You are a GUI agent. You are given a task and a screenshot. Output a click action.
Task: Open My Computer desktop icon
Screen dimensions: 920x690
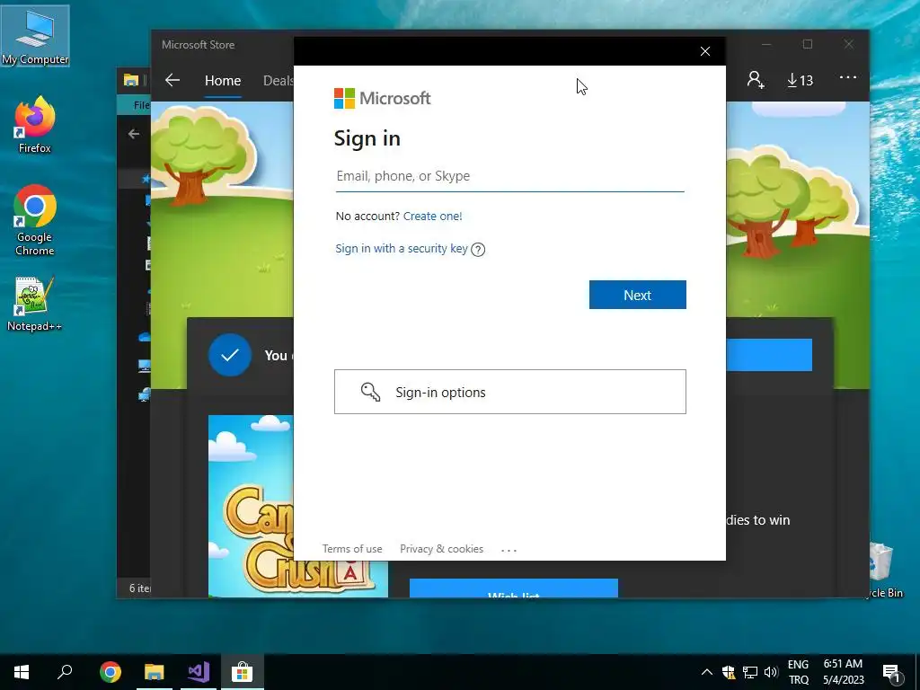[35, 36]
